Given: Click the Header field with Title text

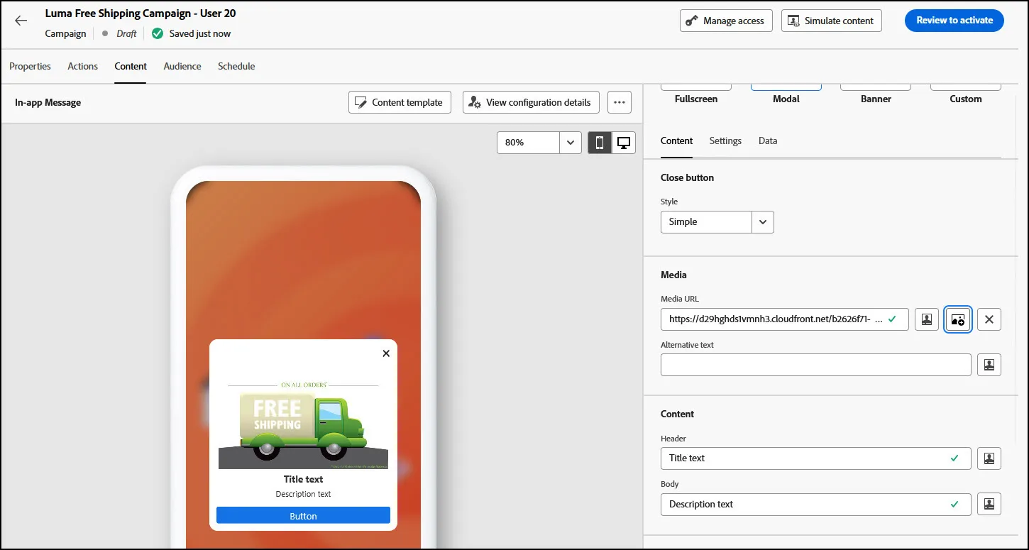Looking at the screenshot, I should tap(815, 458).
